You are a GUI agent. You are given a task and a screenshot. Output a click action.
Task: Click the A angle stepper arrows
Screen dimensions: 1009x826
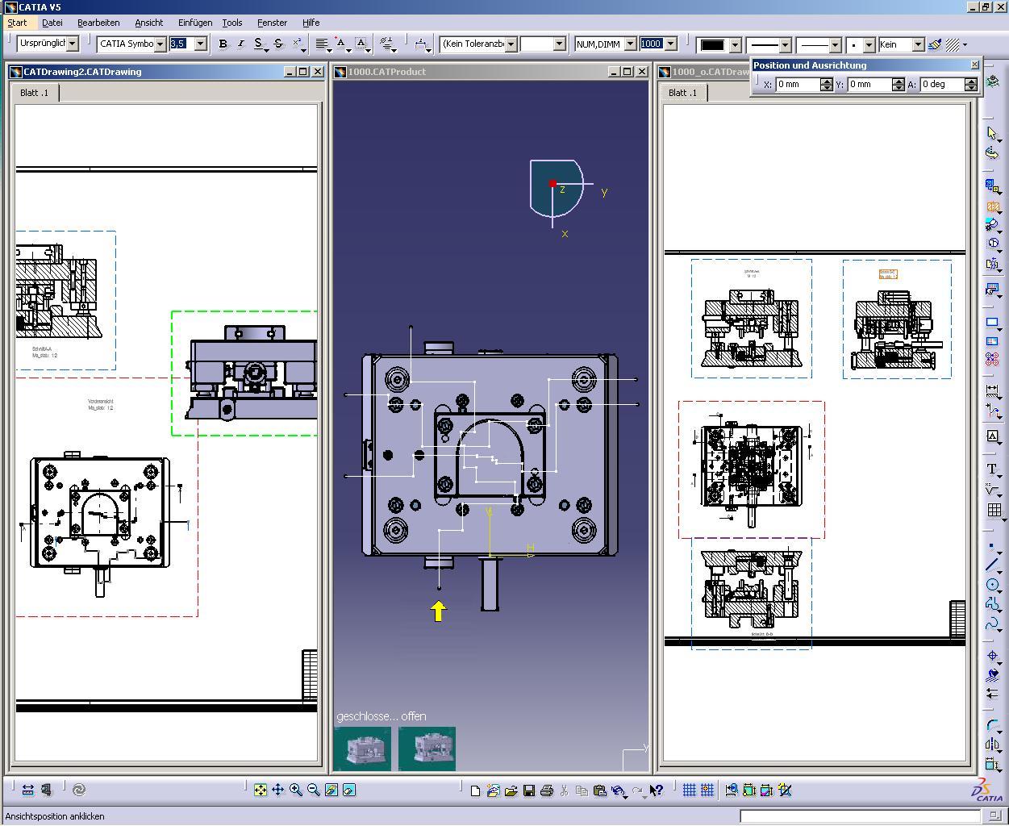[x=970, y=84]
